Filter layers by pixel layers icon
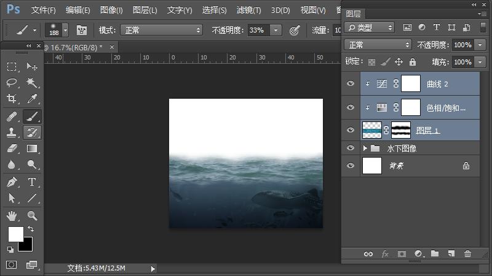 tap(407, 28)
